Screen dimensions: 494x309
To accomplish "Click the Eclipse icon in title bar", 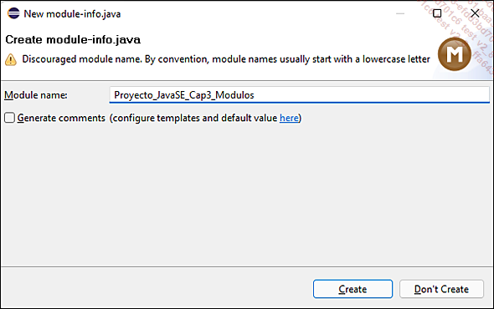I will pos(13,13).
